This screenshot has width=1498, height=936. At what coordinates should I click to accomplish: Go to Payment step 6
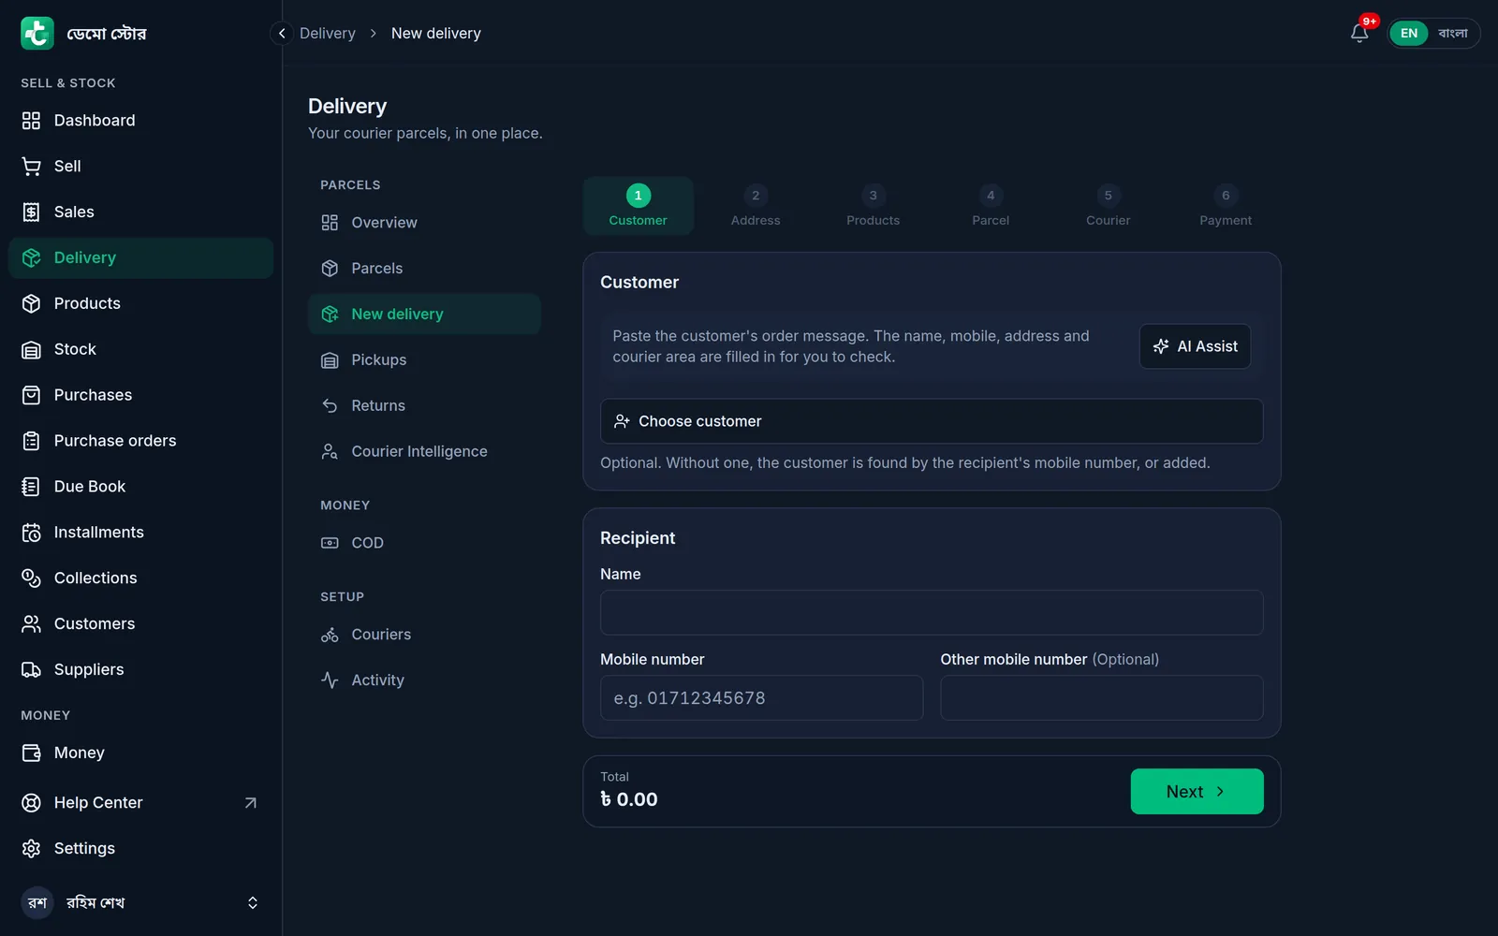pos(1226,206)
